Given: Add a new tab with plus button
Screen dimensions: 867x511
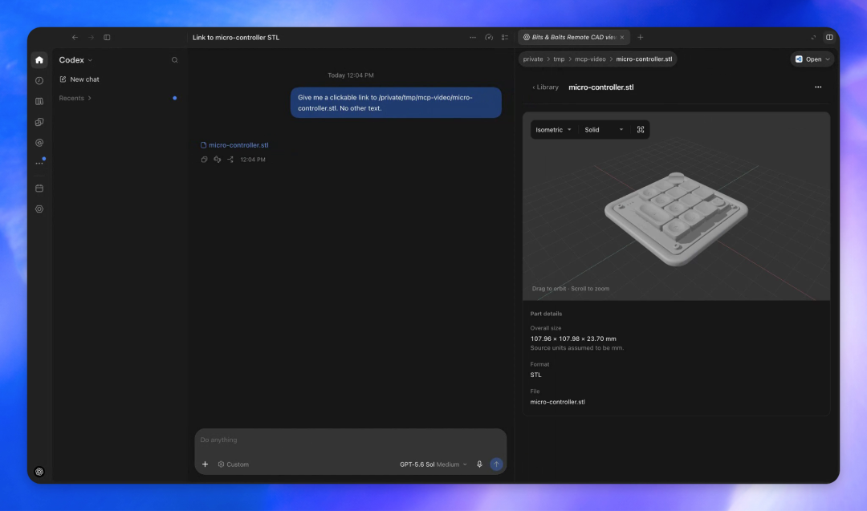Looking at the screenshot, I should [641, 38].
